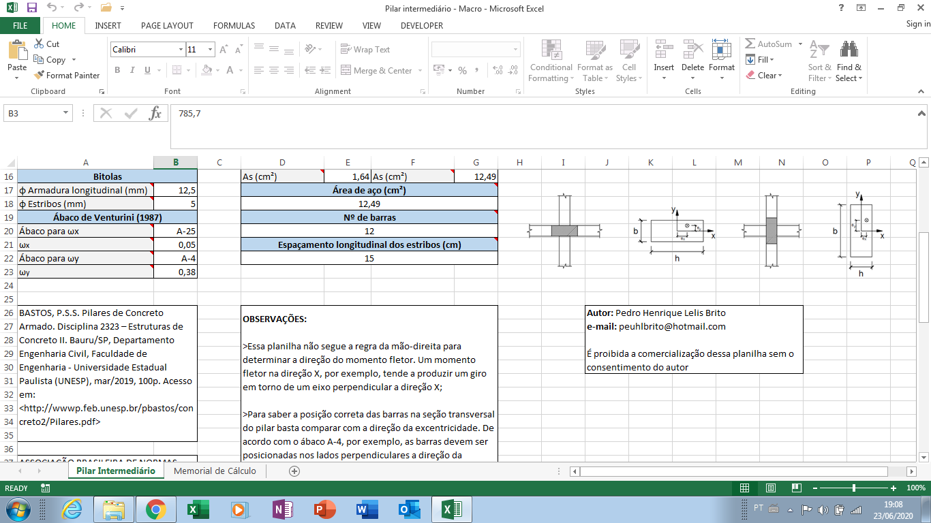
Task: Toggle align text left
Action: pyautogui.click(x=260, y=70)
